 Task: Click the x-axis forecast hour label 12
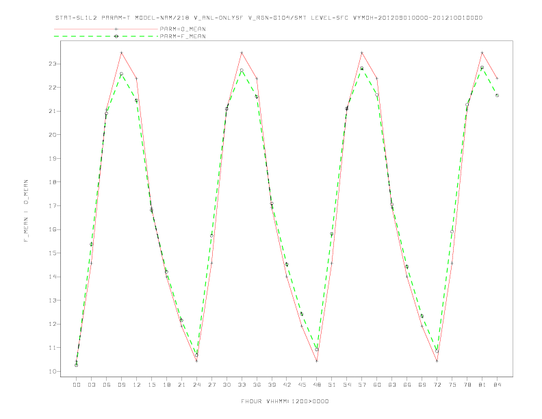[x=137, y=385]
